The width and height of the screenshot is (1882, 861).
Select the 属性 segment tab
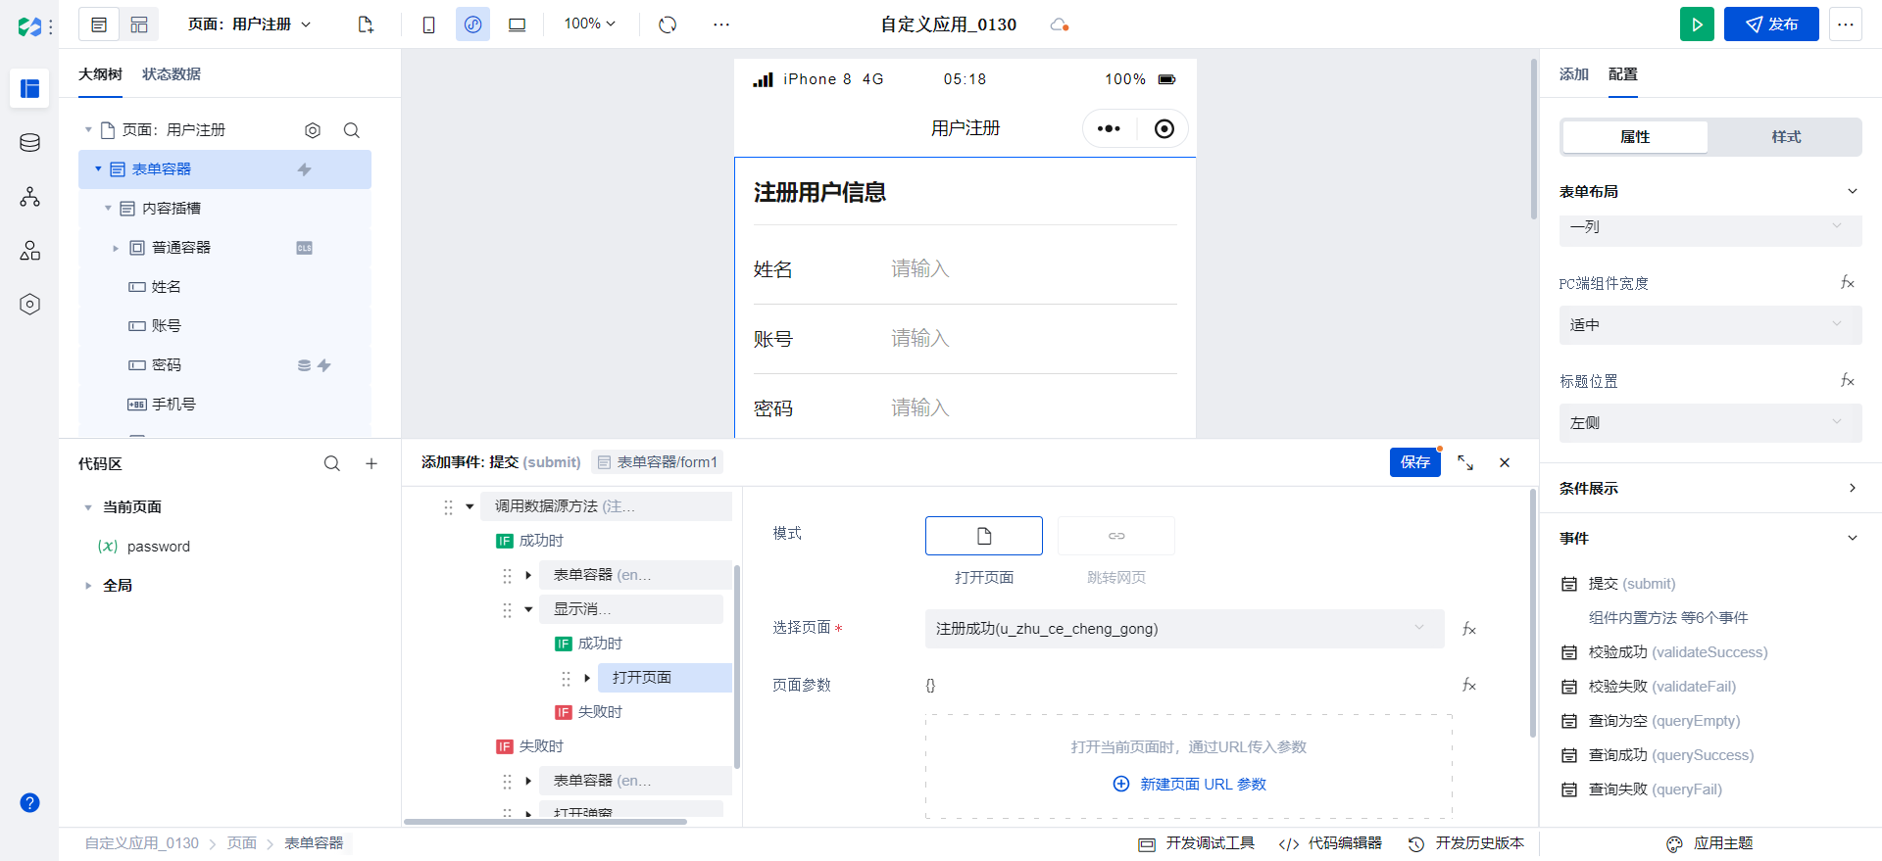point(1635,137)
